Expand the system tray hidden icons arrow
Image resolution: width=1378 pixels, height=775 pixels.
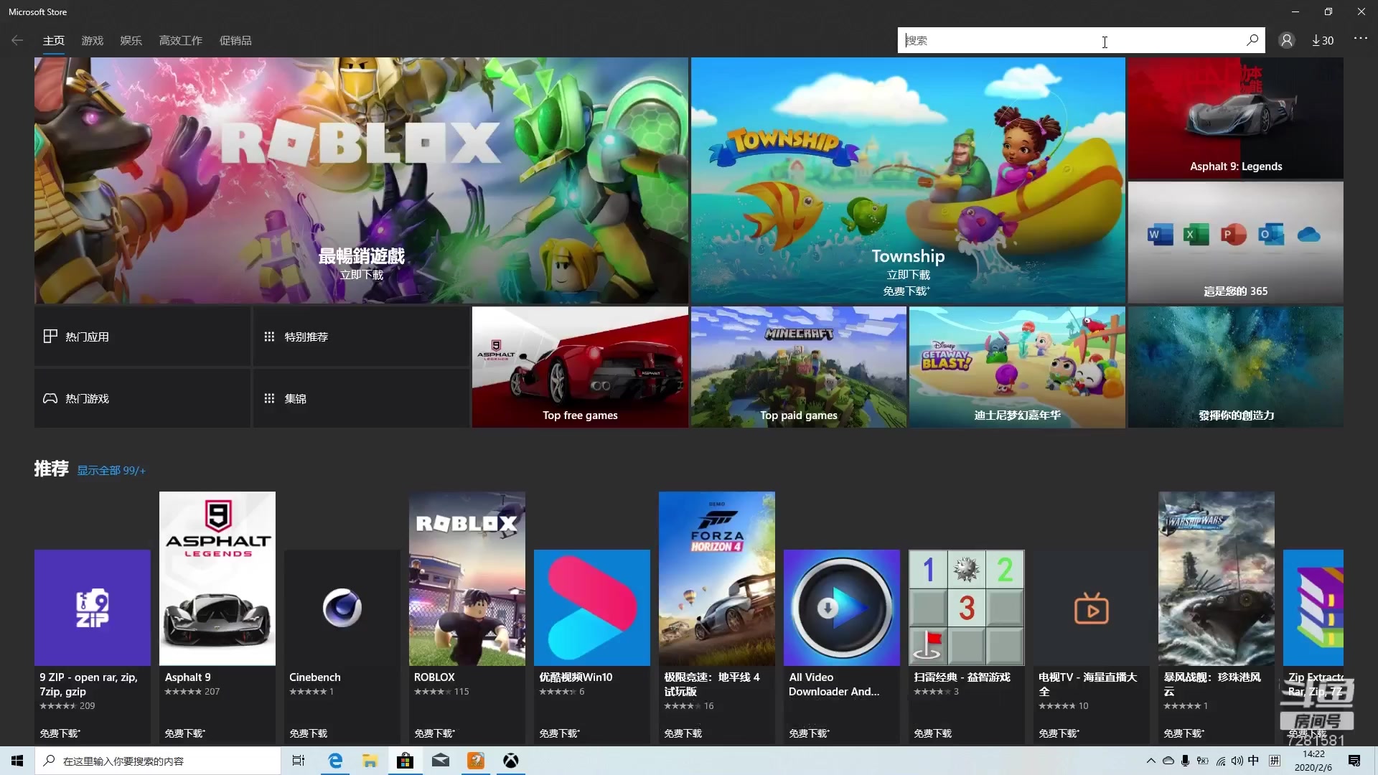tap(1150, 761)
